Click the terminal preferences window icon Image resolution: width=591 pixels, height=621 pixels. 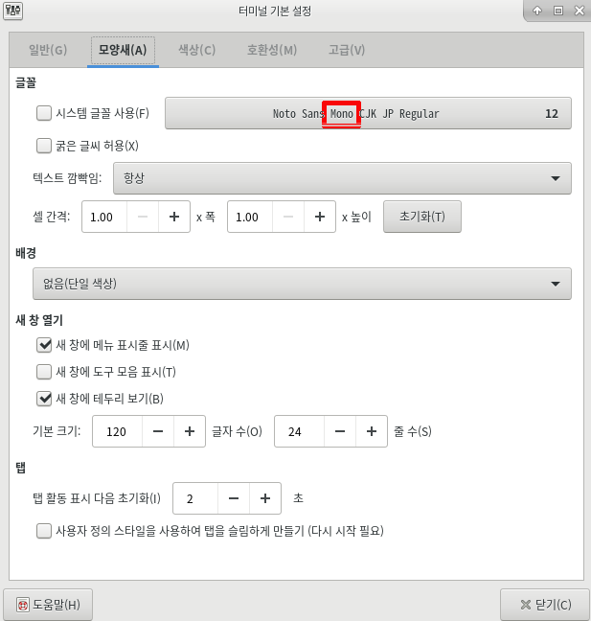click(12, 11)
